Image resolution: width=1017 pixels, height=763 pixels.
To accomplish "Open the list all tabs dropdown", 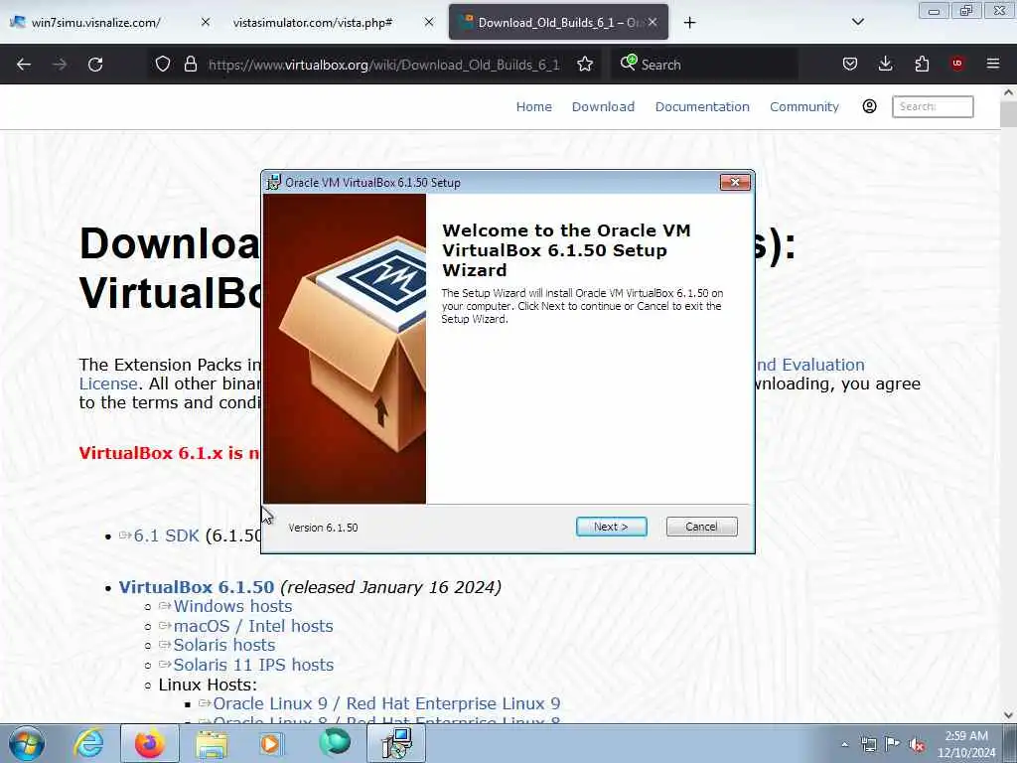I will pyautogui.click(x=857, y=22).
